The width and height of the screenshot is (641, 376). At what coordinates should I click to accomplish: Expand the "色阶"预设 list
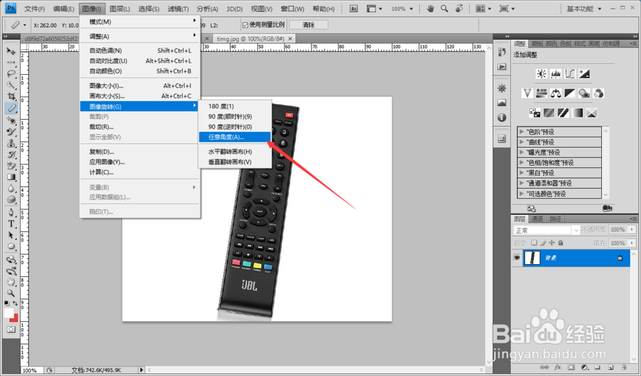522,132
